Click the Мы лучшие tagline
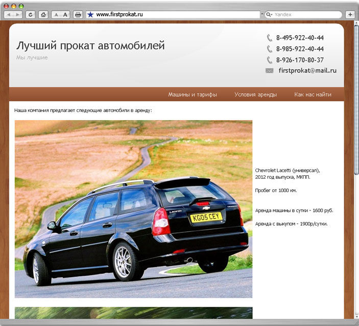 [x=32, y=58]
